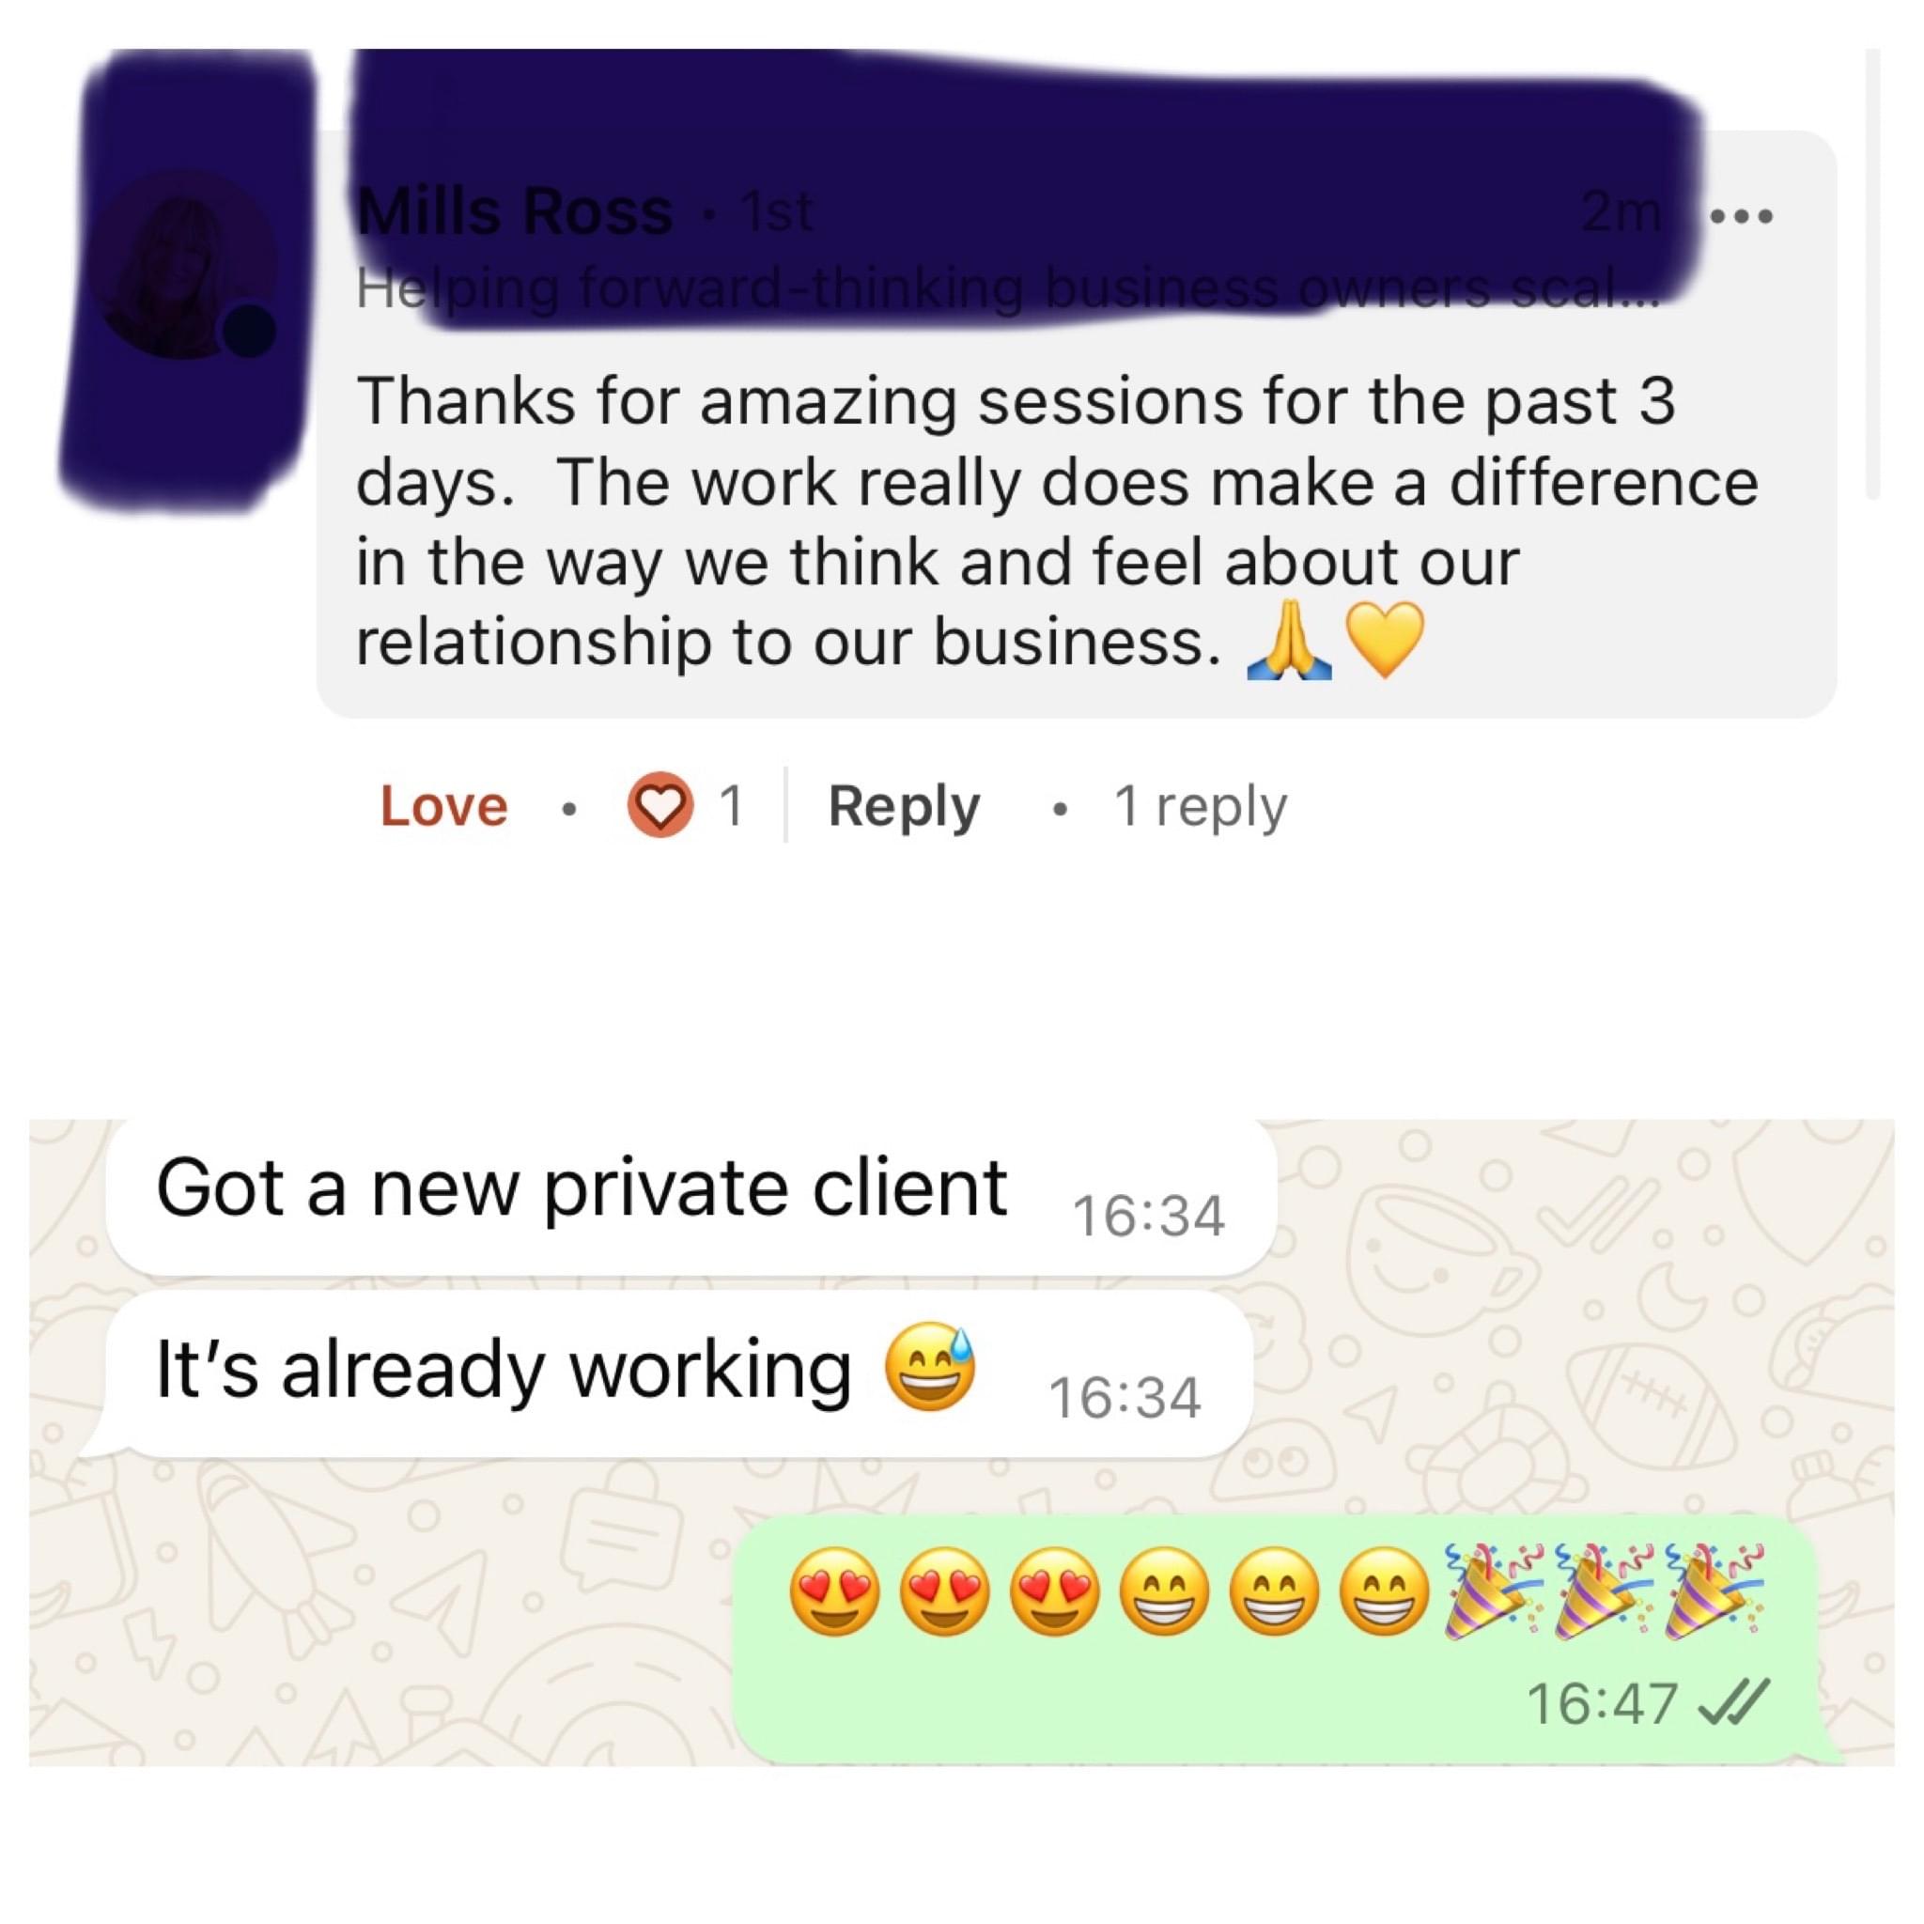Click the Love reaction button
The width and height of the screenshot is (1924, 1924).
pyautogui.click(x=444, y=806)
